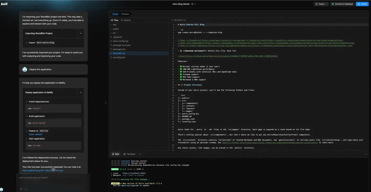Click the blue Deploy button
Screen dimensions: 371x192
click(x=362, y=4)
